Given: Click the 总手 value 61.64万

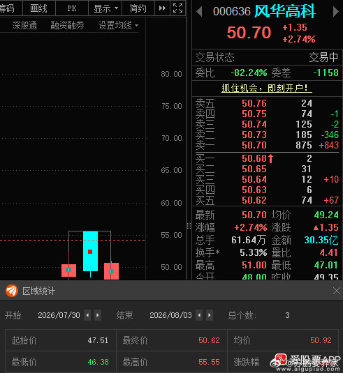Looking at the screenshot, I should point(249,240).
